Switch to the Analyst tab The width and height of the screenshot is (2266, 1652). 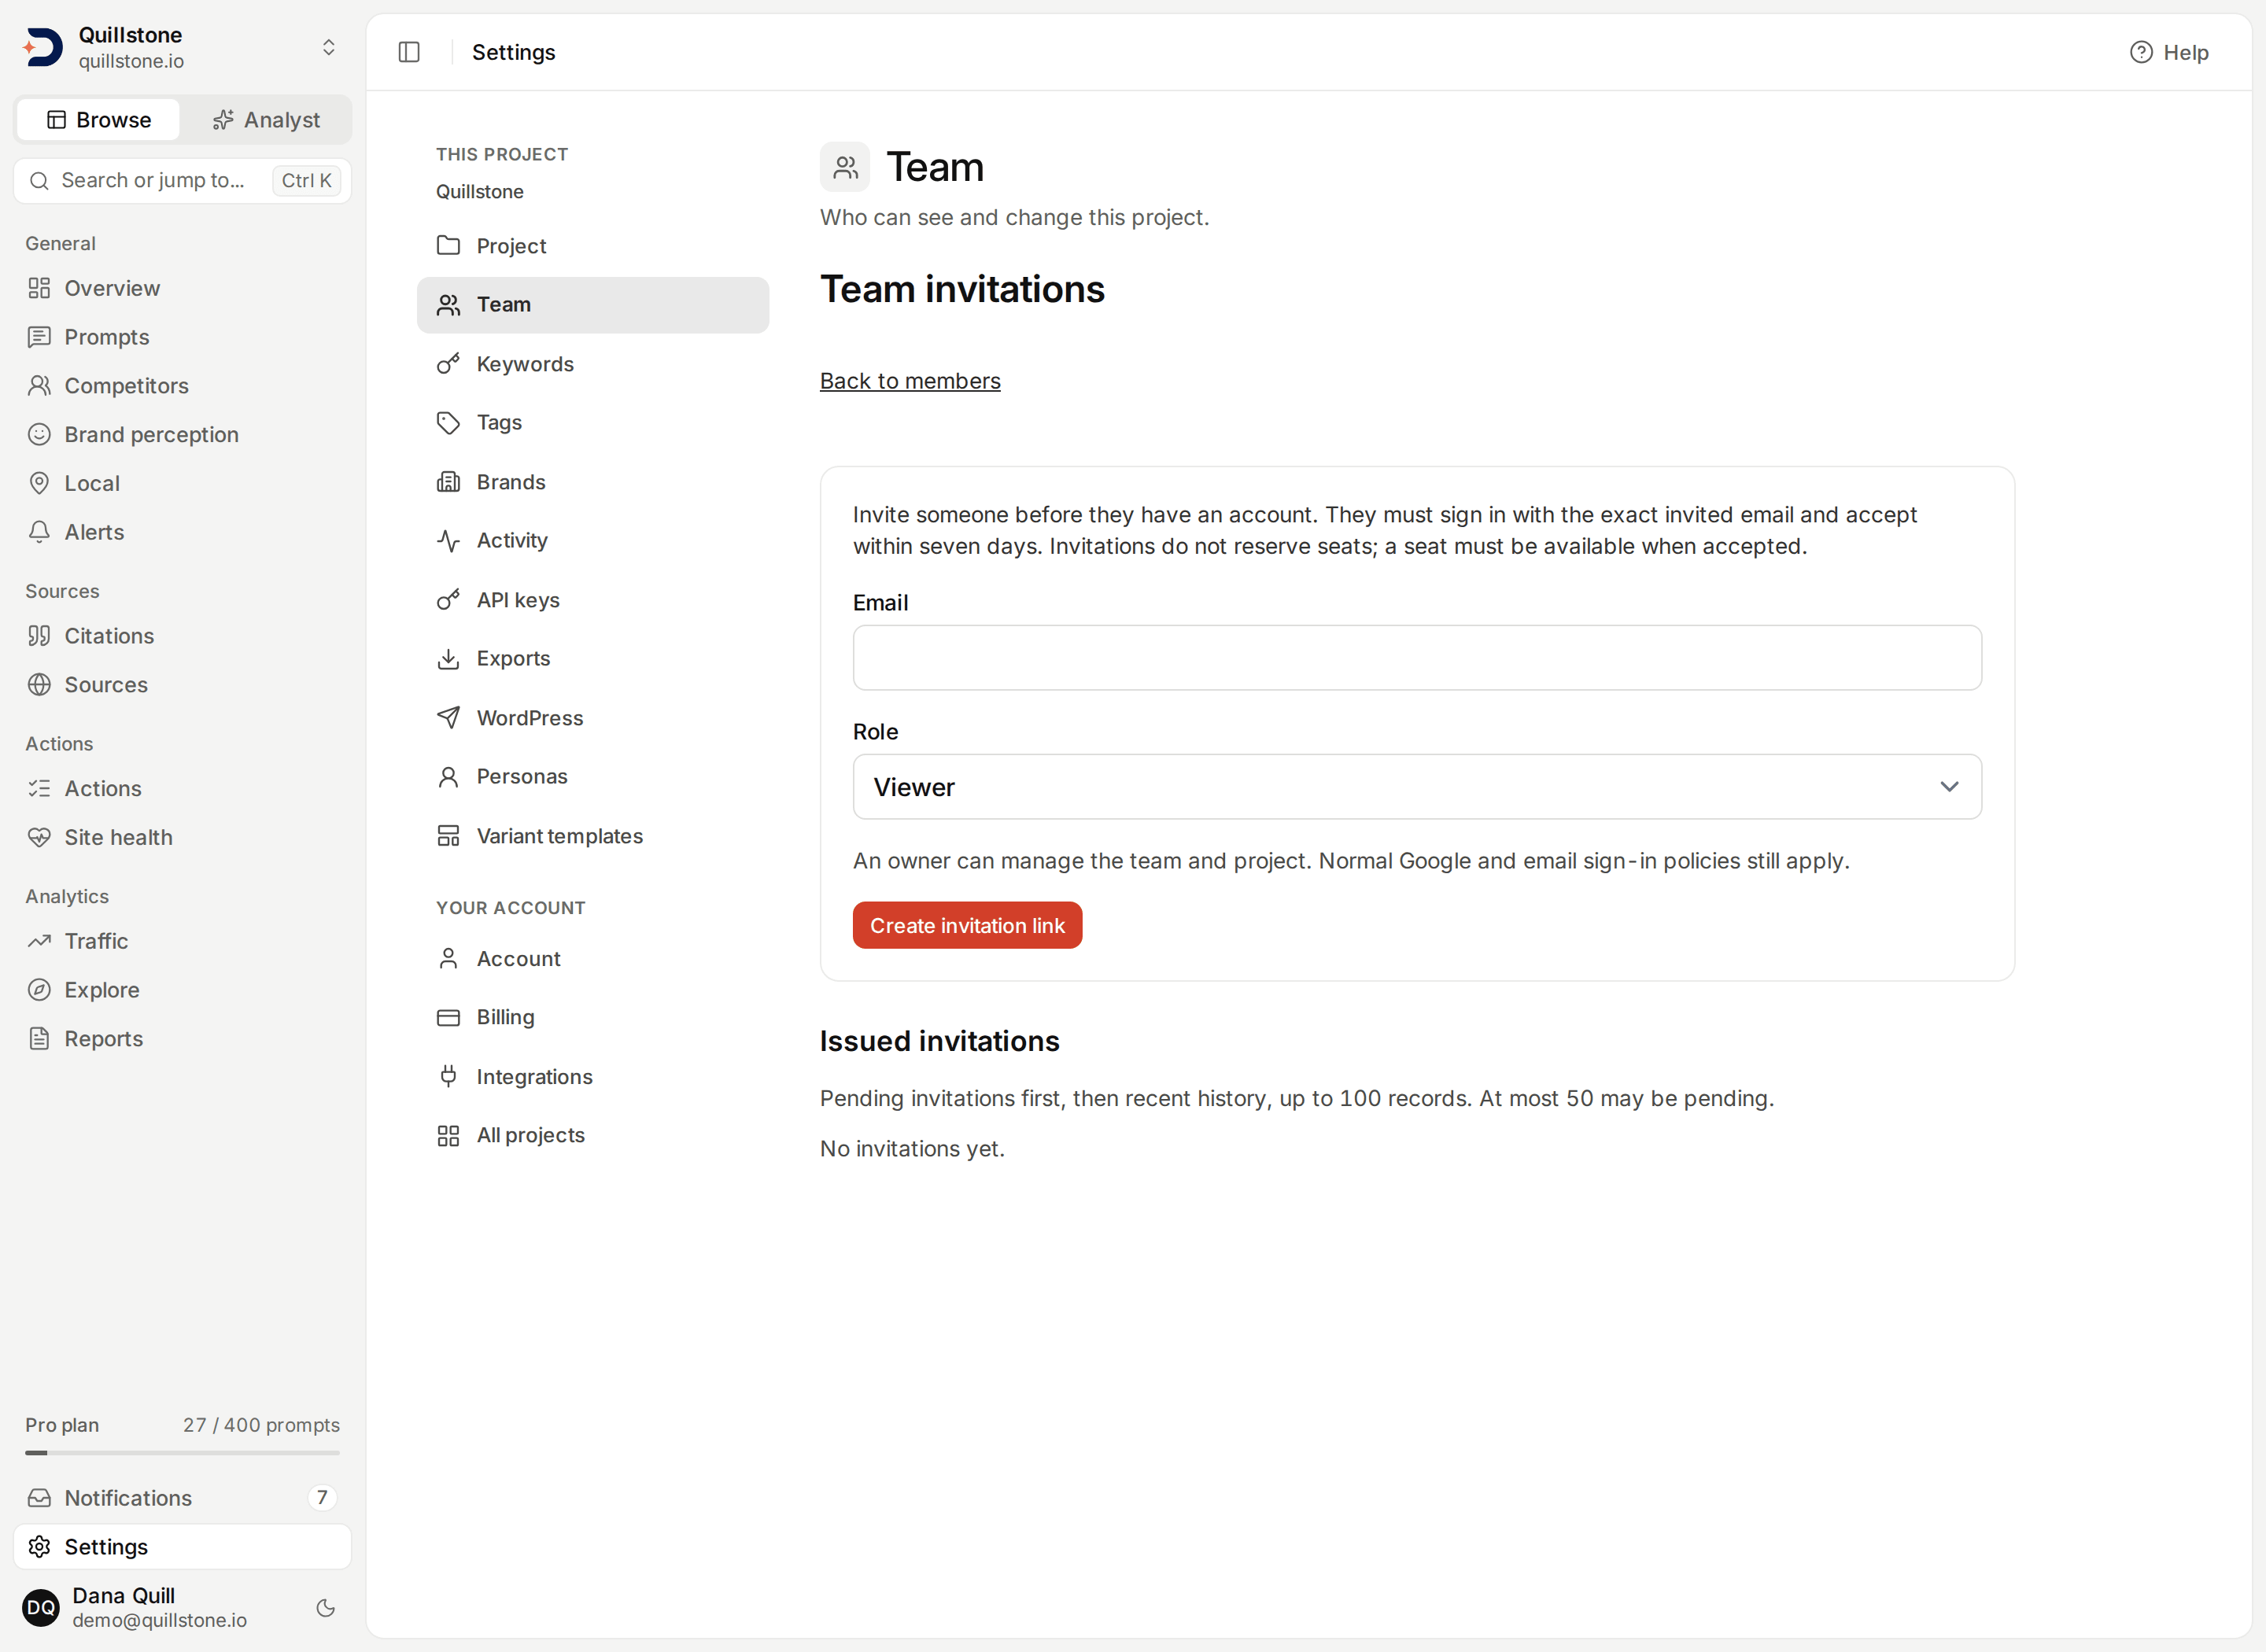click(266, 120)
